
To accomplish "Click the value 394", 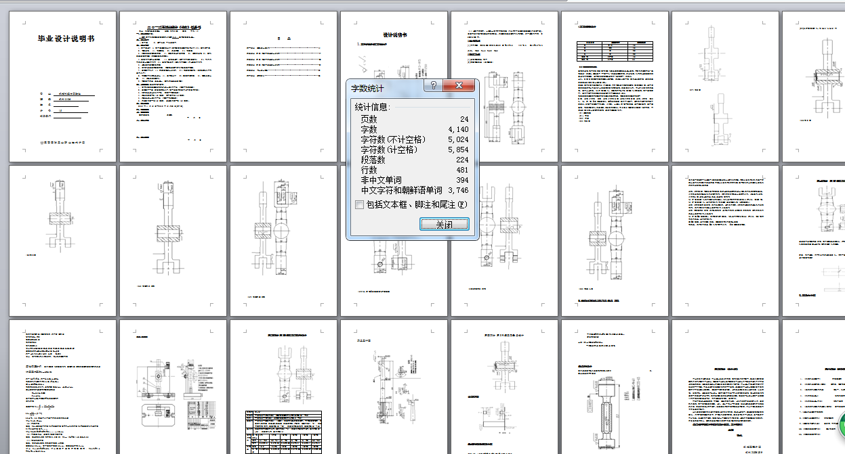I will pos(461,180).
